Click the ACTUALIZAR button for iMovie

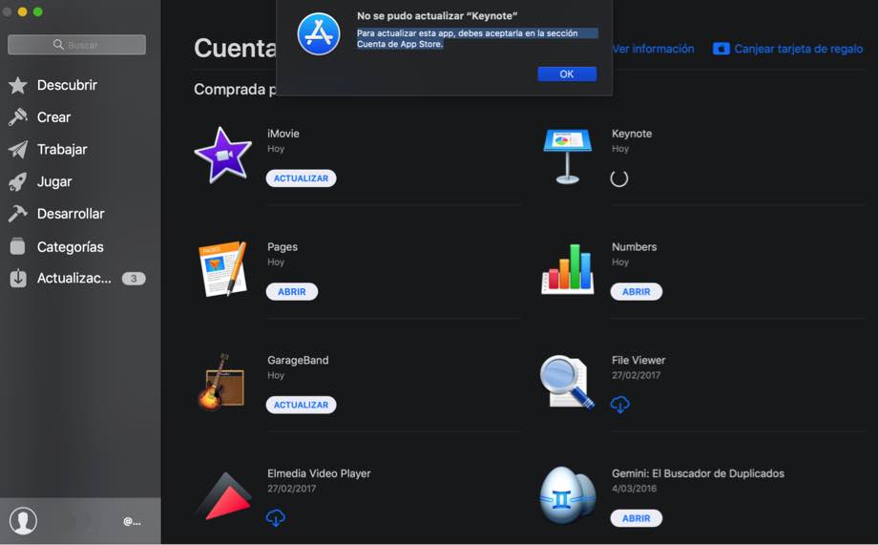(x=301, y=178)
